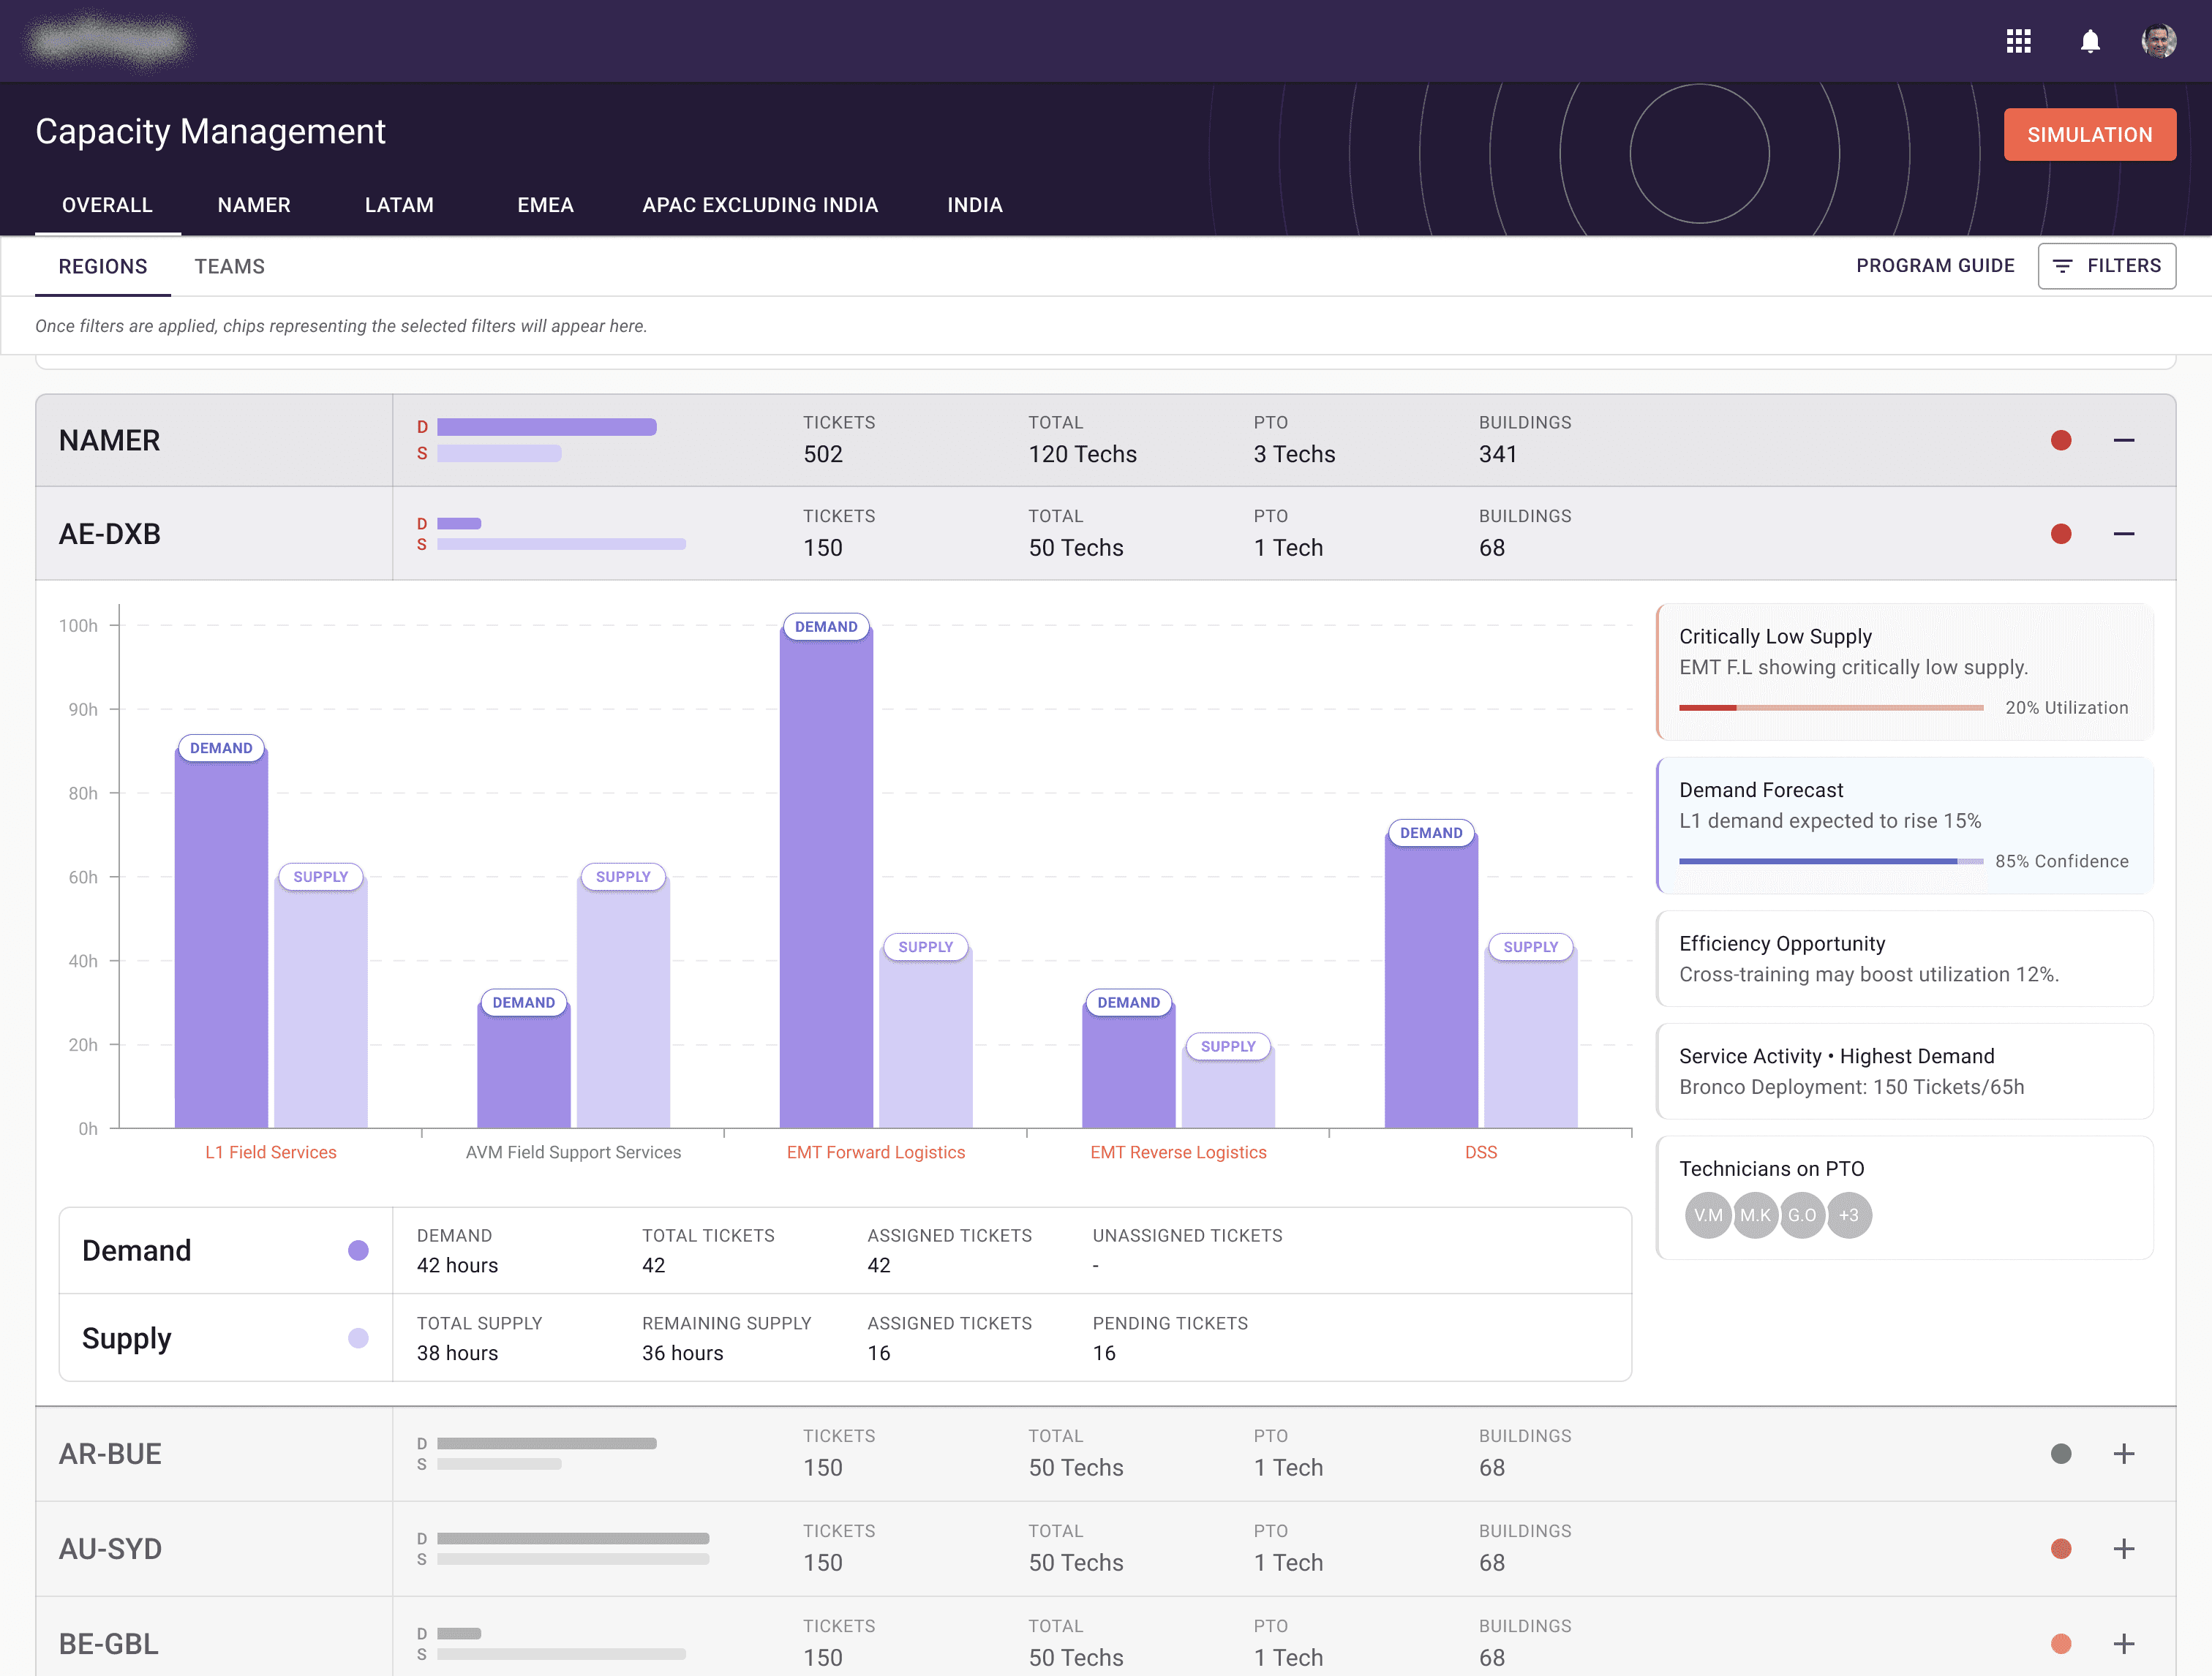
Task: Collapse the NAMER region row
Action: [2123, 441]
